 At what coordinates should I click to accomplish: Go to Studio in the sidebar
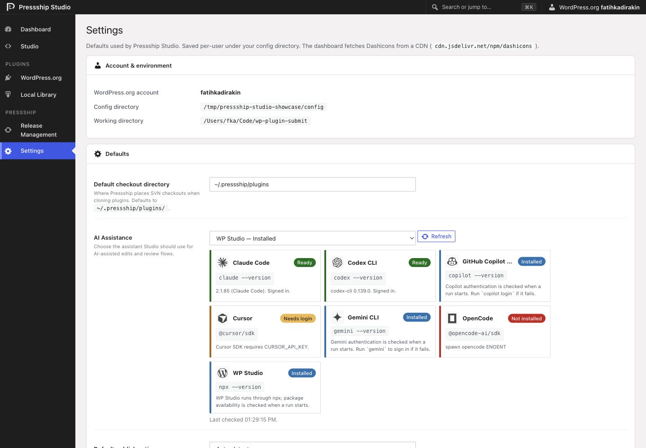coord(38,46)
